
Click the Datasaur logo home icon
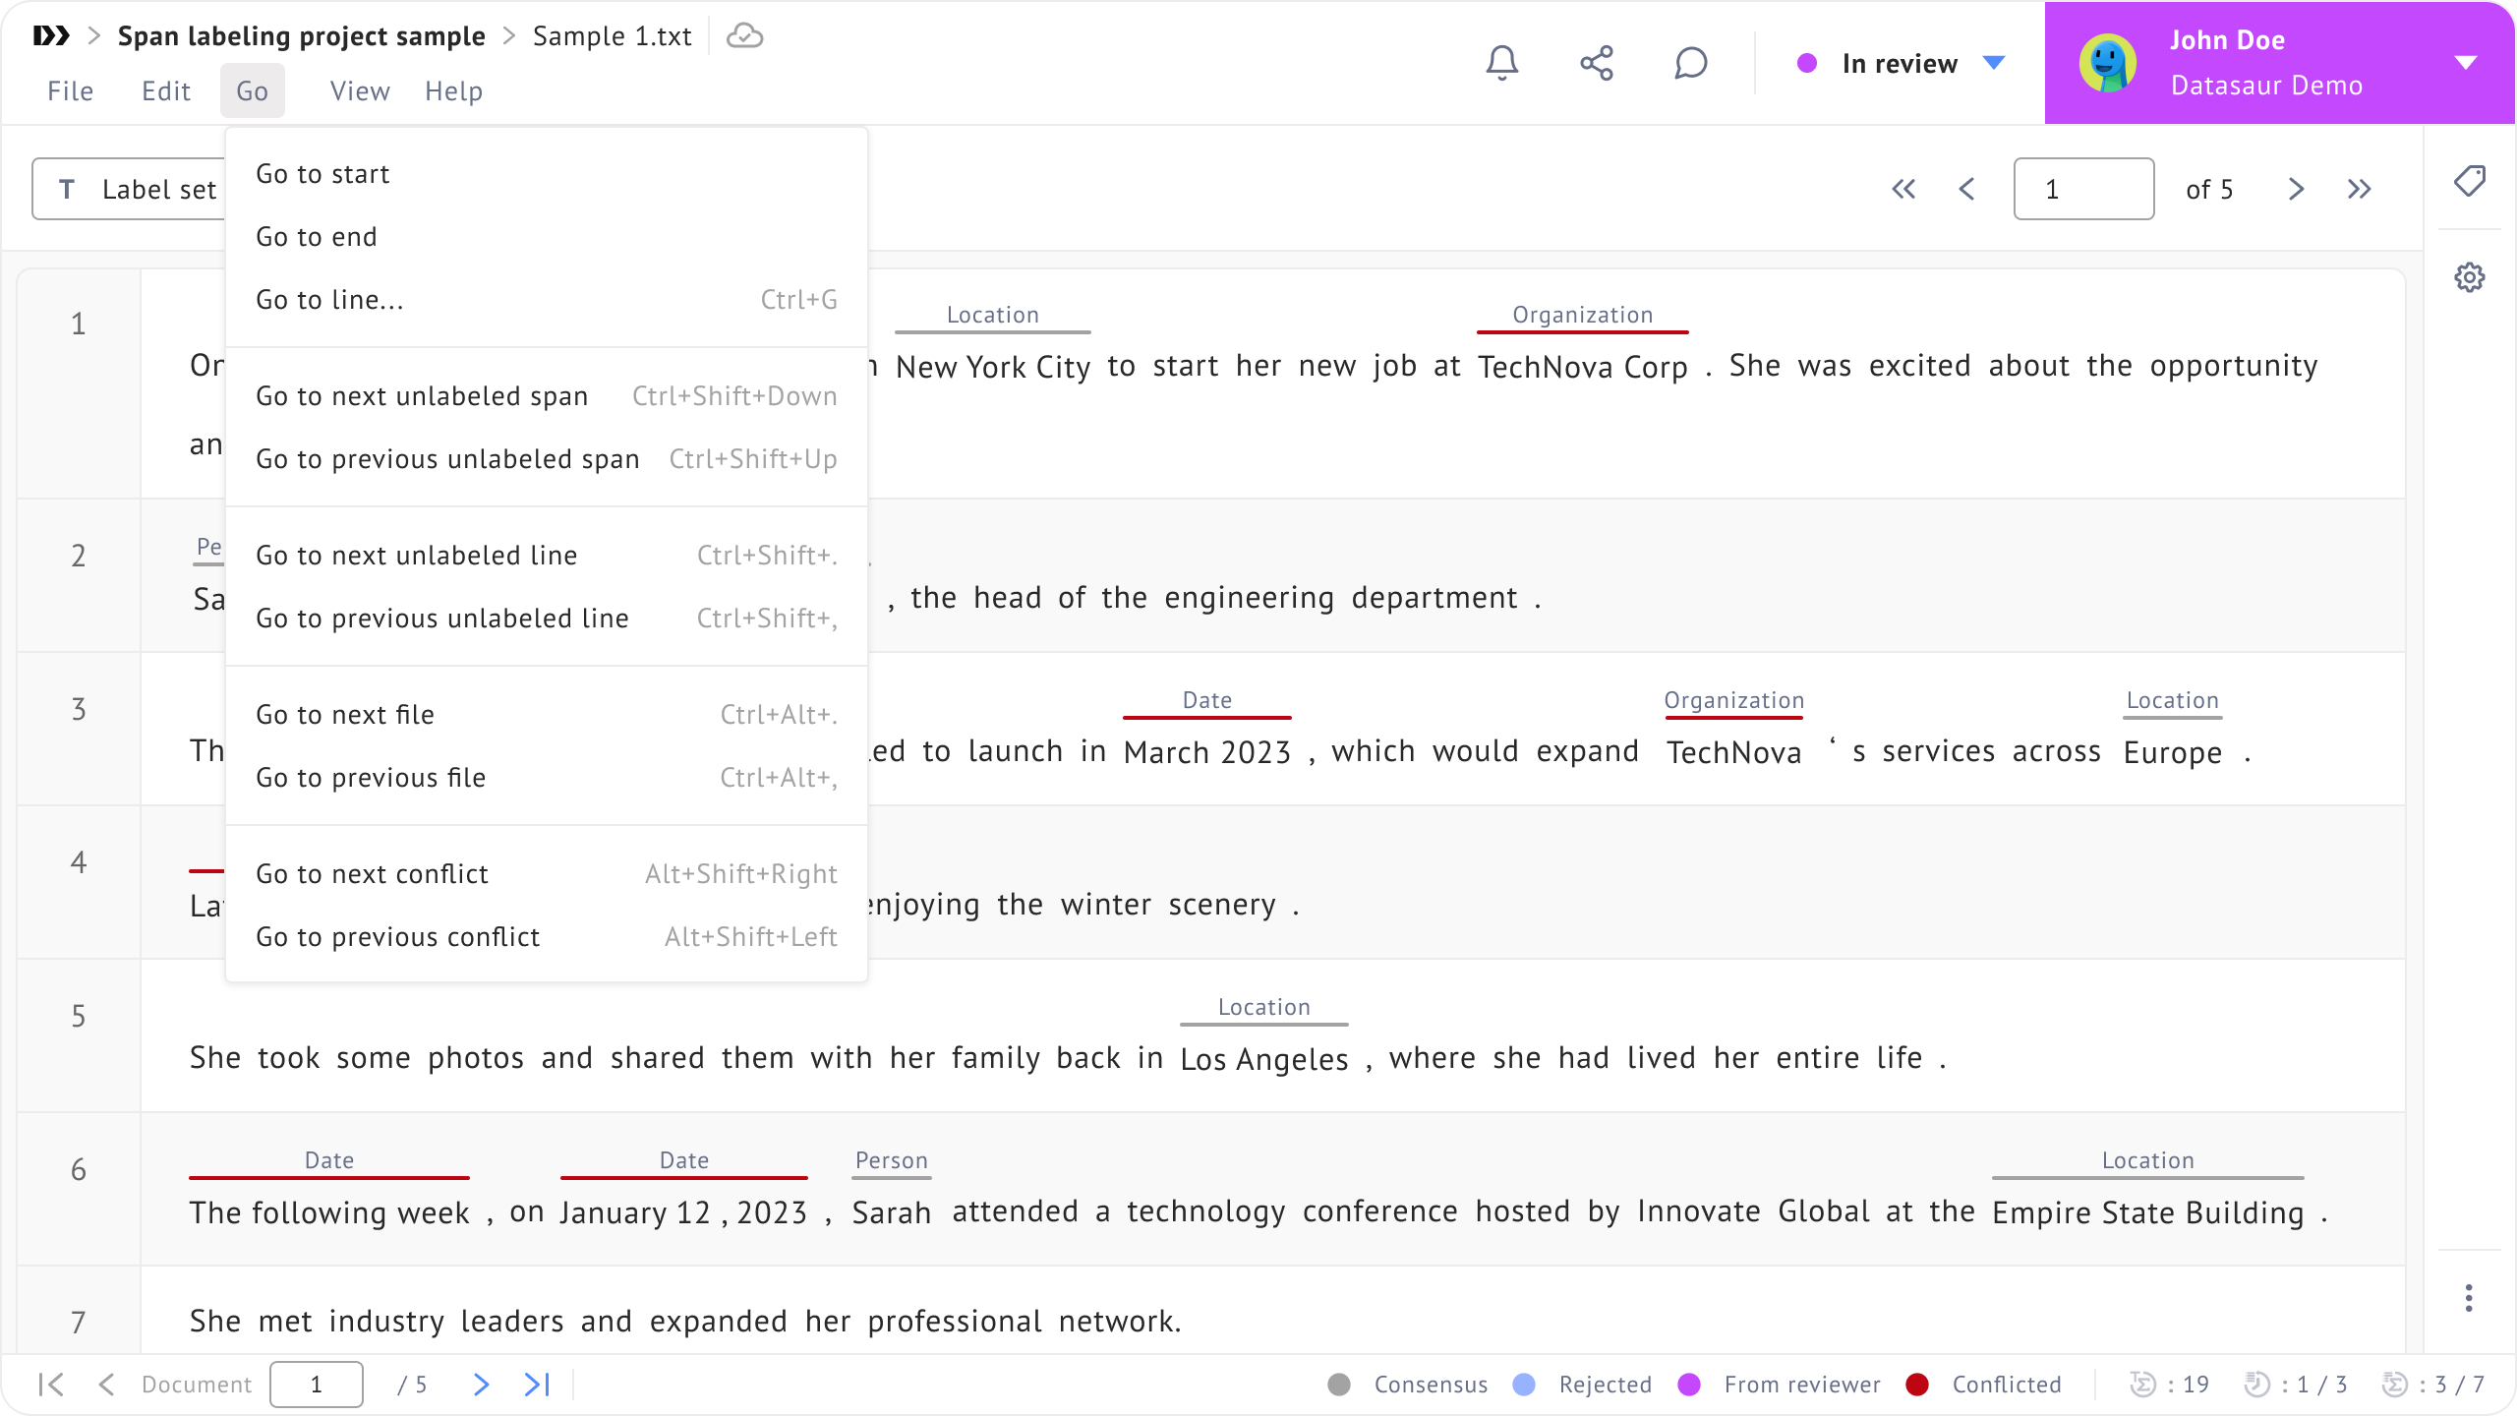[51, 36]
